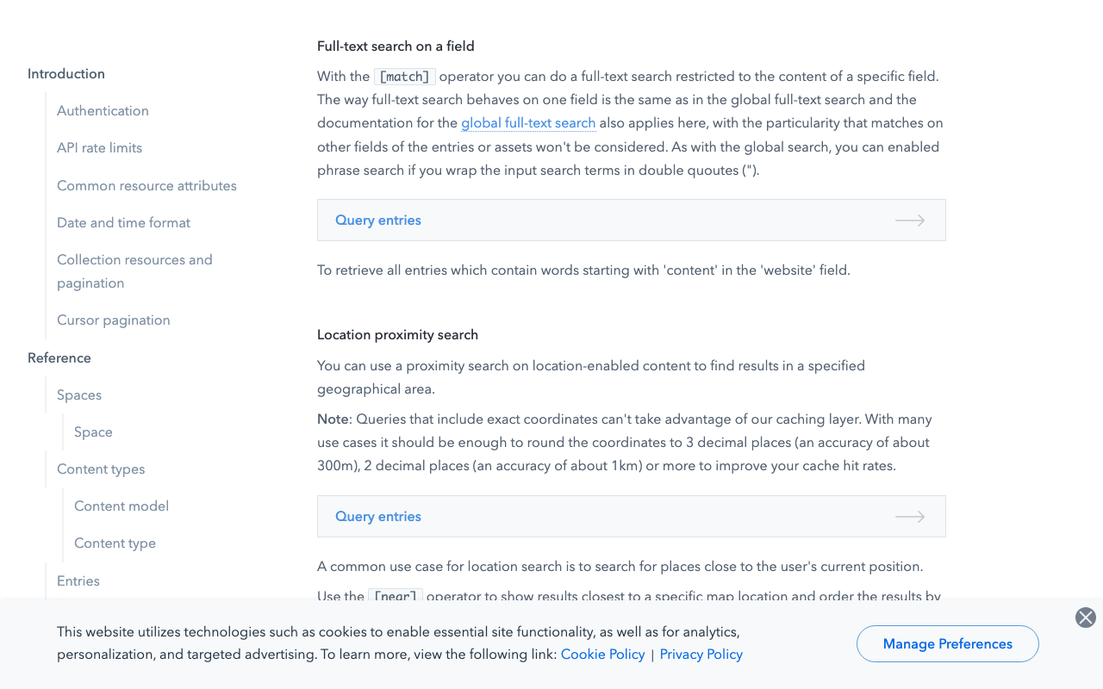
Task: Select Authentication in the sidebar
Action: click(103, 111)
